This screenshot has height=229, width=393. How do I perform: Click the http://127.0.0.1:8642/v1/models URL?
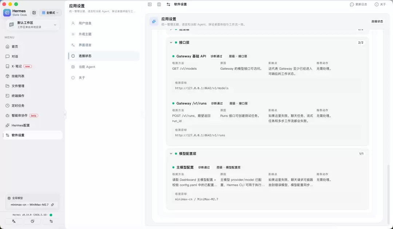pos(202,88)
